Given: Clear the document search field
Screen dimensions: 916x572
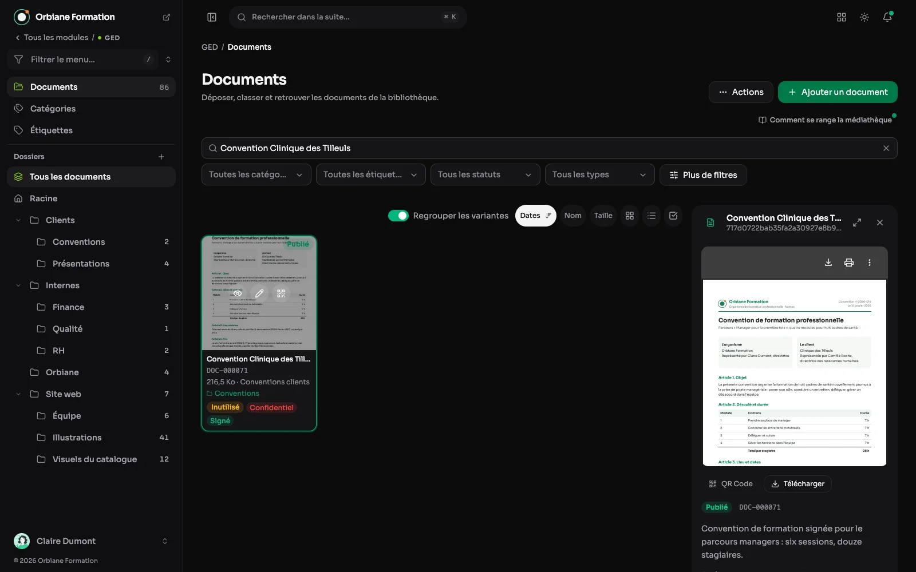Looking at the screenshot, I should [886, 148].
